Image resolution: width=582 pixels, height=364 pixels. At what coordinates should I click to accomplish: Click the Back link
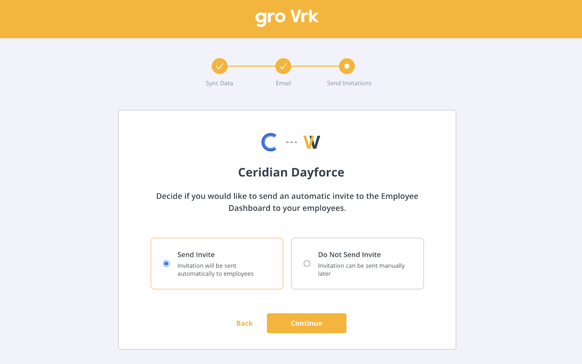pyautogui.click(x=244, y=323)
